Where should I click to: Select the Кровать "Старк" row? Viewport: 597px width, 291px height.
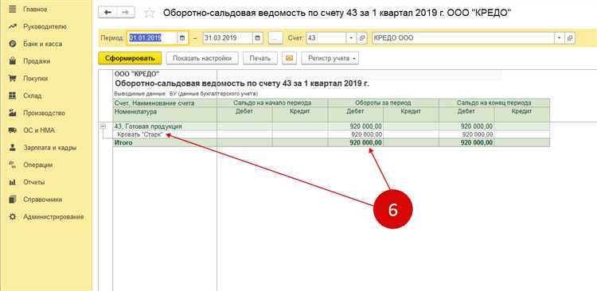click(140, 134)
